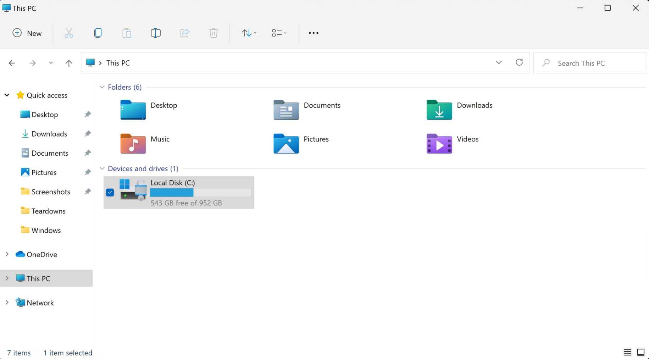Go forward with the right arrow
Viewport: 649px width, 359px height.
coord(32,63)
